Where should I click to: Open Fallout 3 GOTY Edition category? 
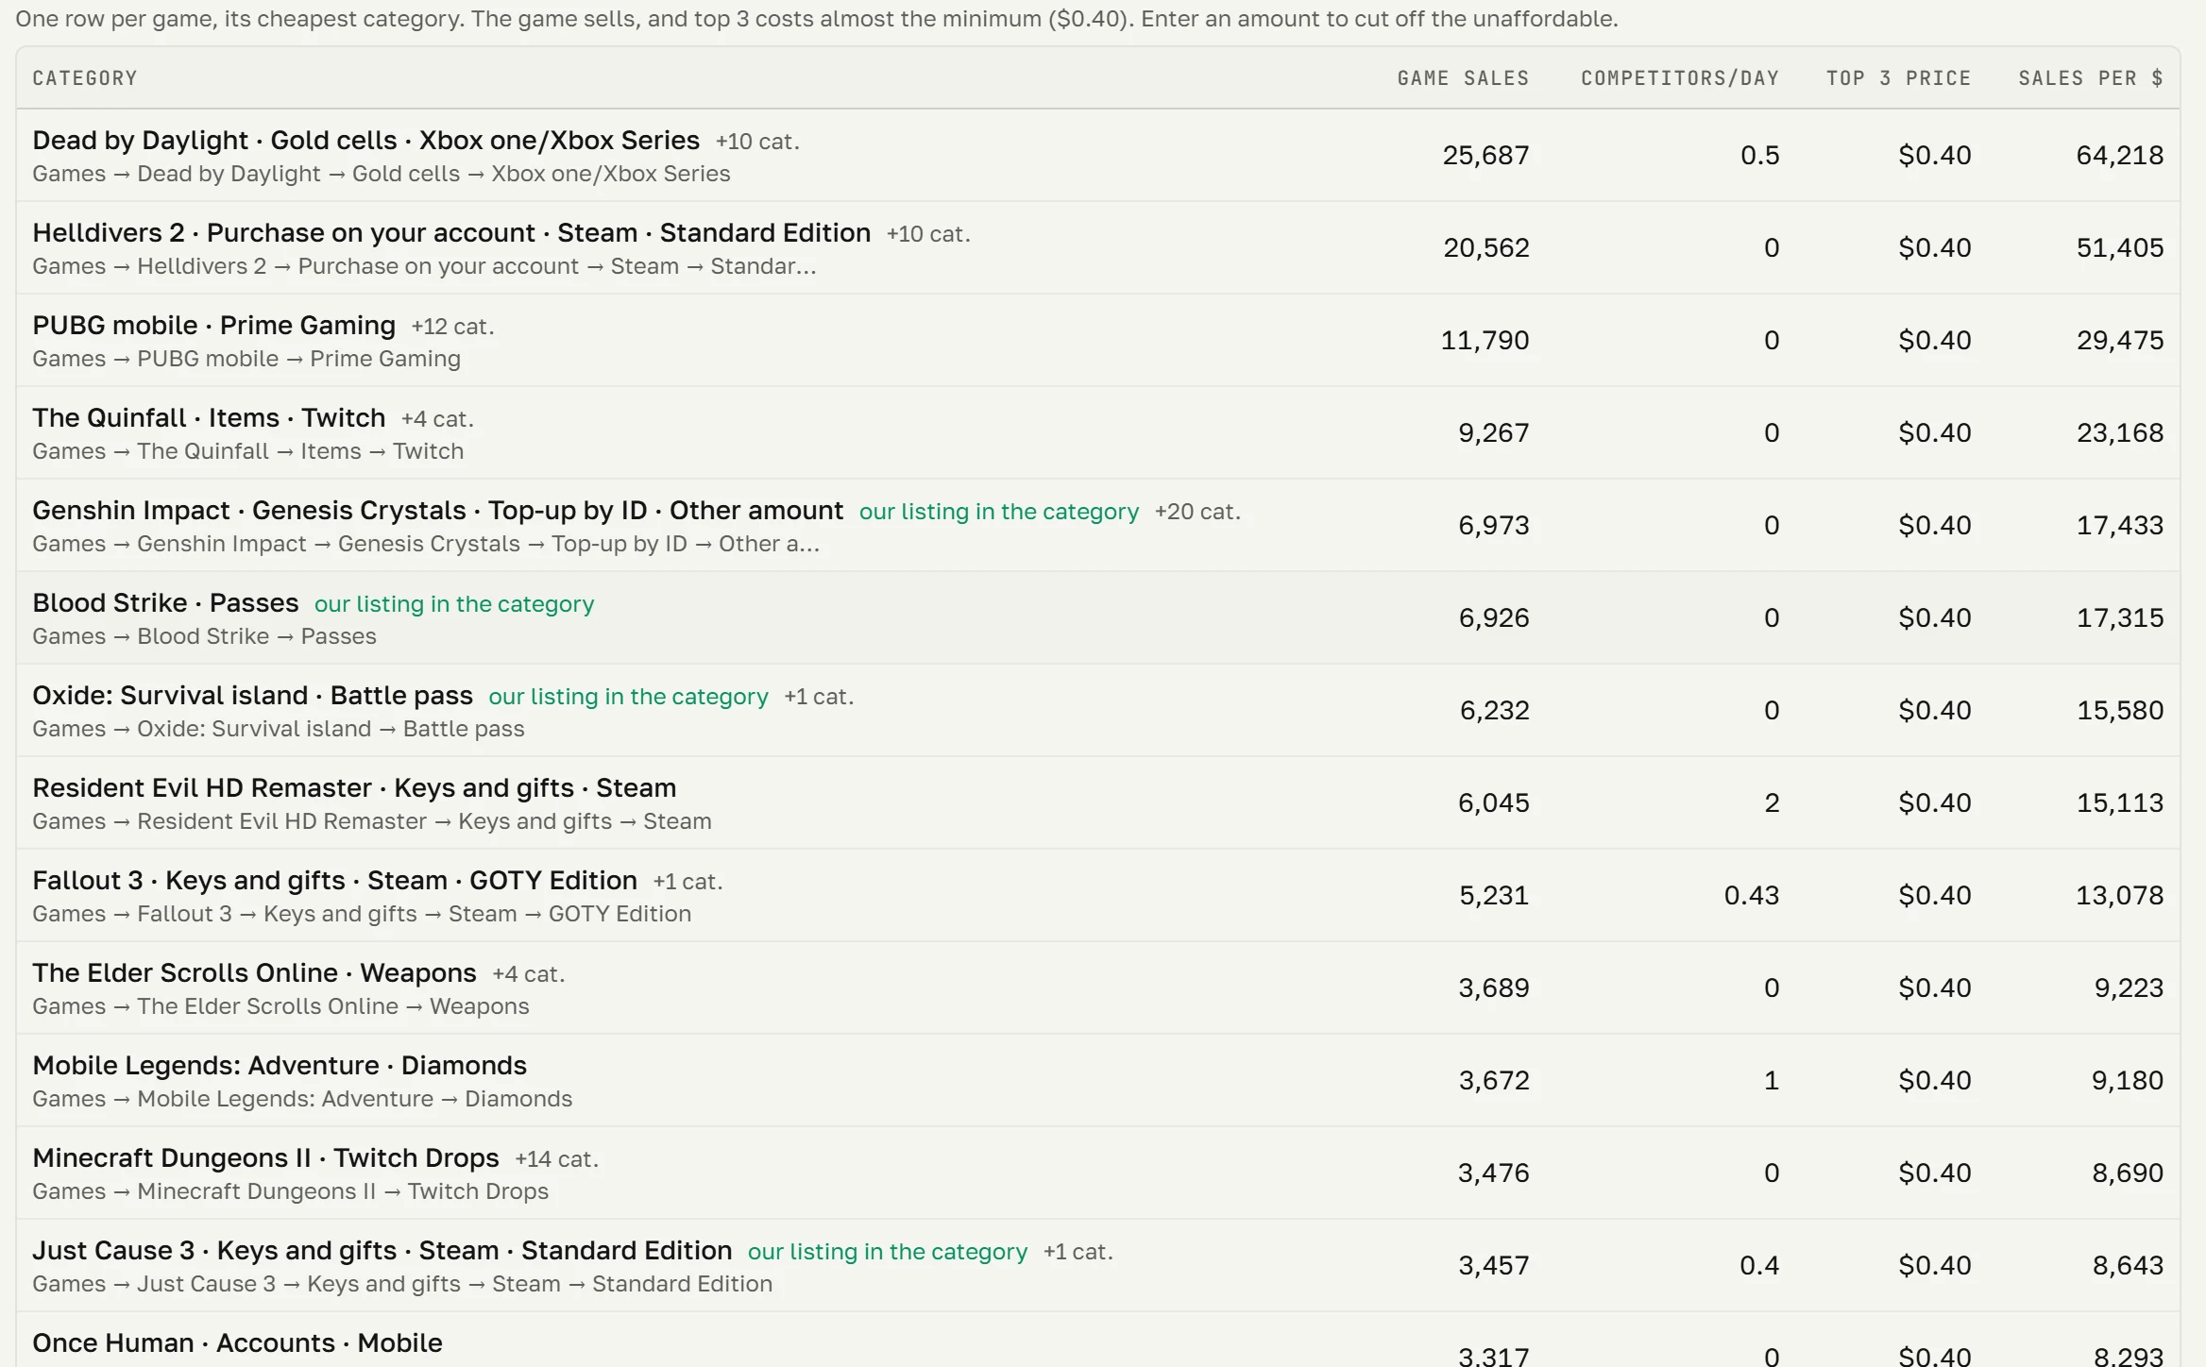pyautogui.click(x=334, y=880)
